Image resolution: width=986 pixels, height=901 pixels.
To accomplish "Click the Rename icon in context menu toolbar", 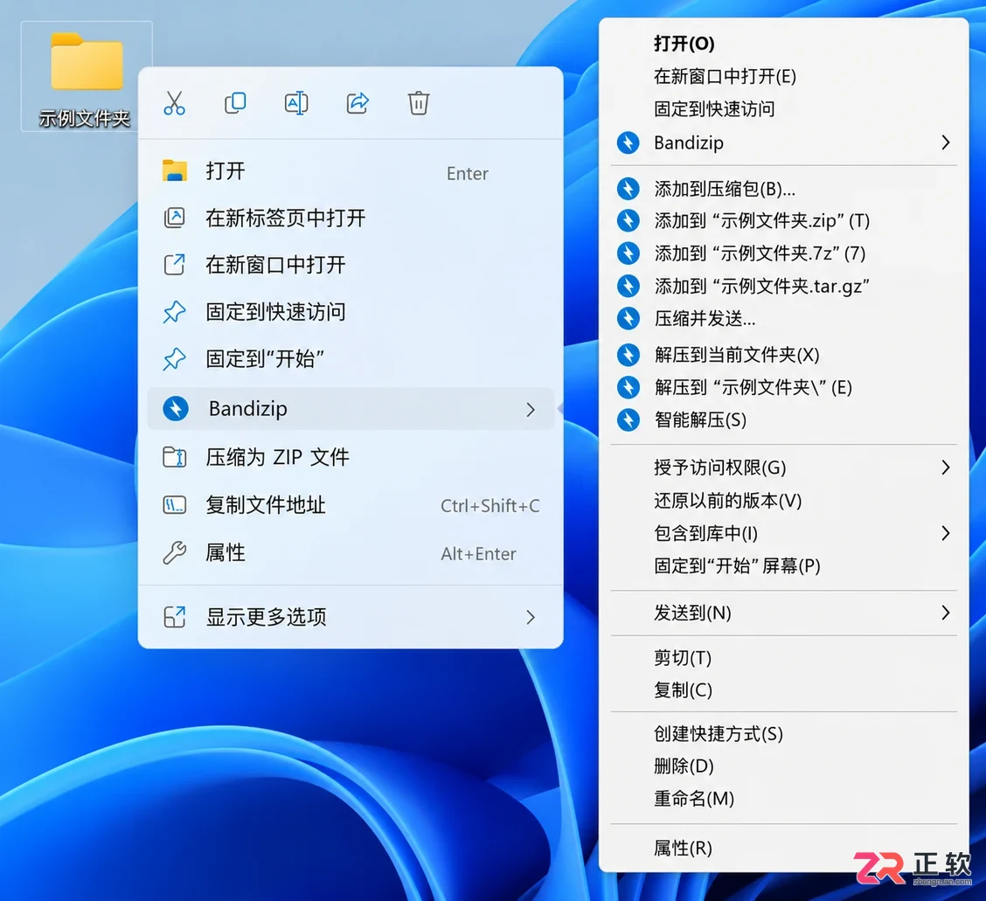I will [296, 103].
